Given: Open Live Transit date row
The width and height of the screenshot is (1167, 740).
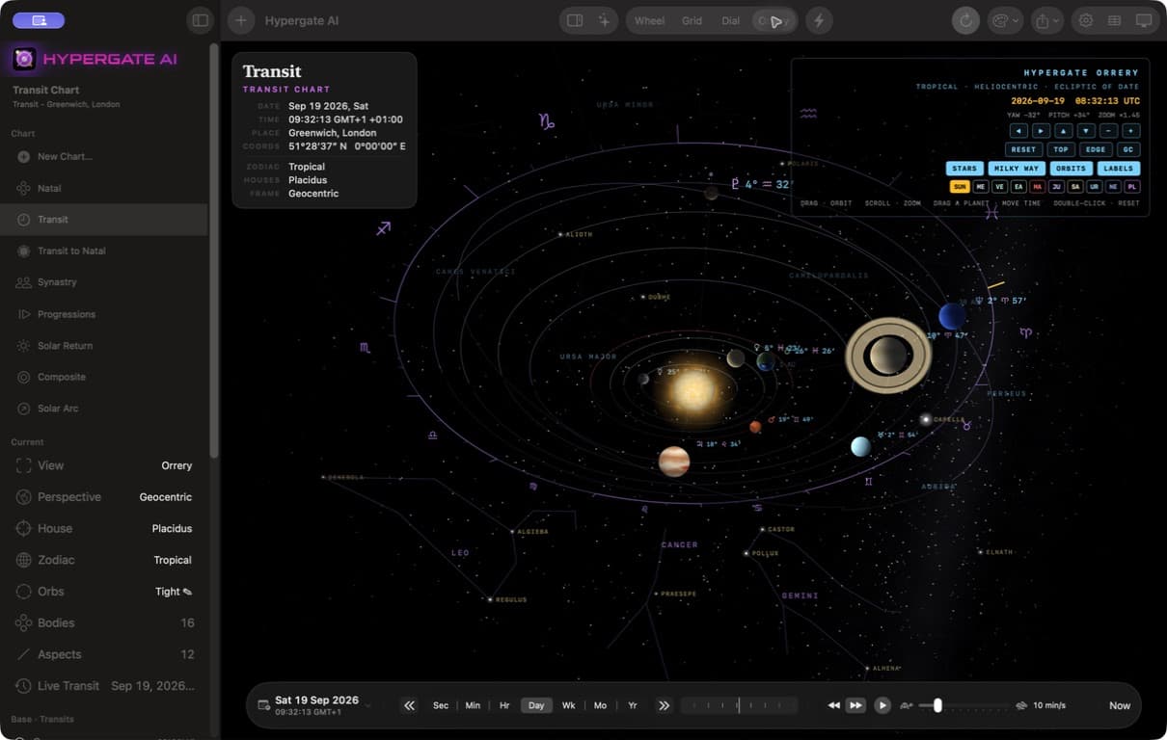Looking at the screenshot, I should coord(104,686).
